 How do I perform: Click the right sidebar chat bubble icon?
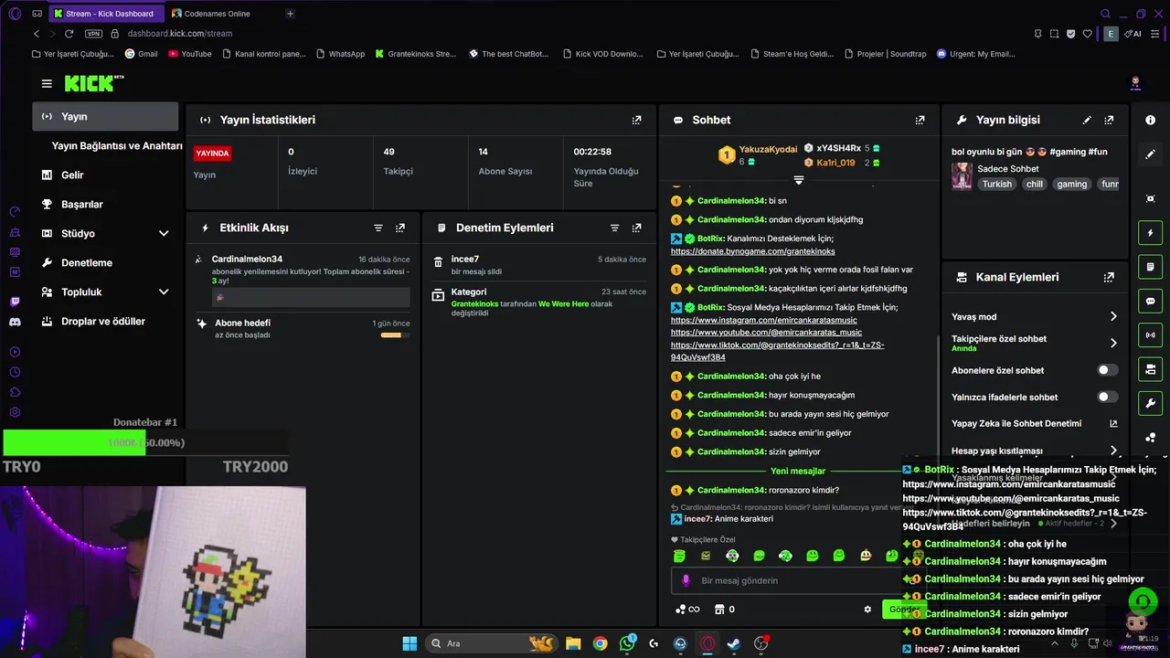pyautogui.click(x=1150, y=301)
